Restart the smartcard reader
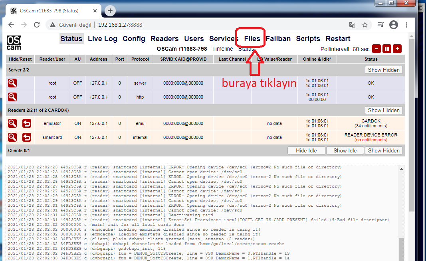426x261 pixels. (27, 137)
